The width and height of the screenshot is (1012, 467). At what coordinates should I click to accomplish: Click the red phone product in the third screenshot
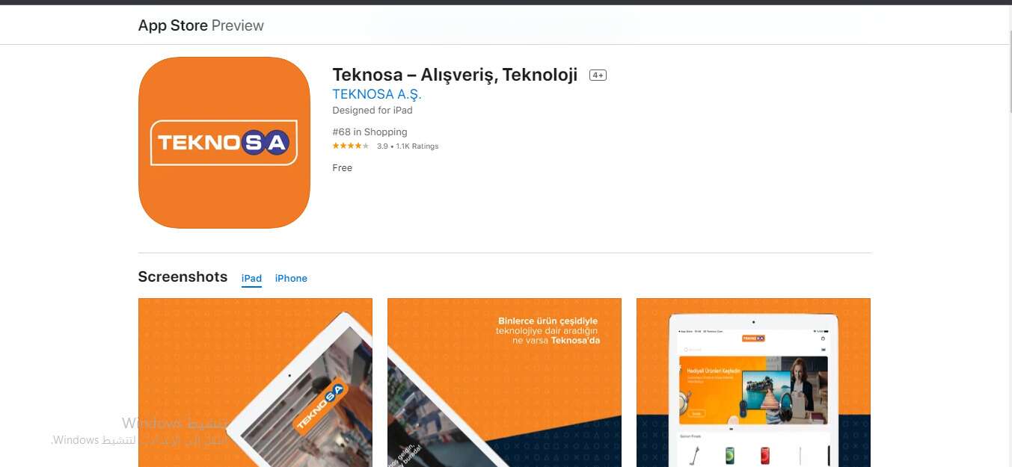pyautogui.click(x=764, y=455)
